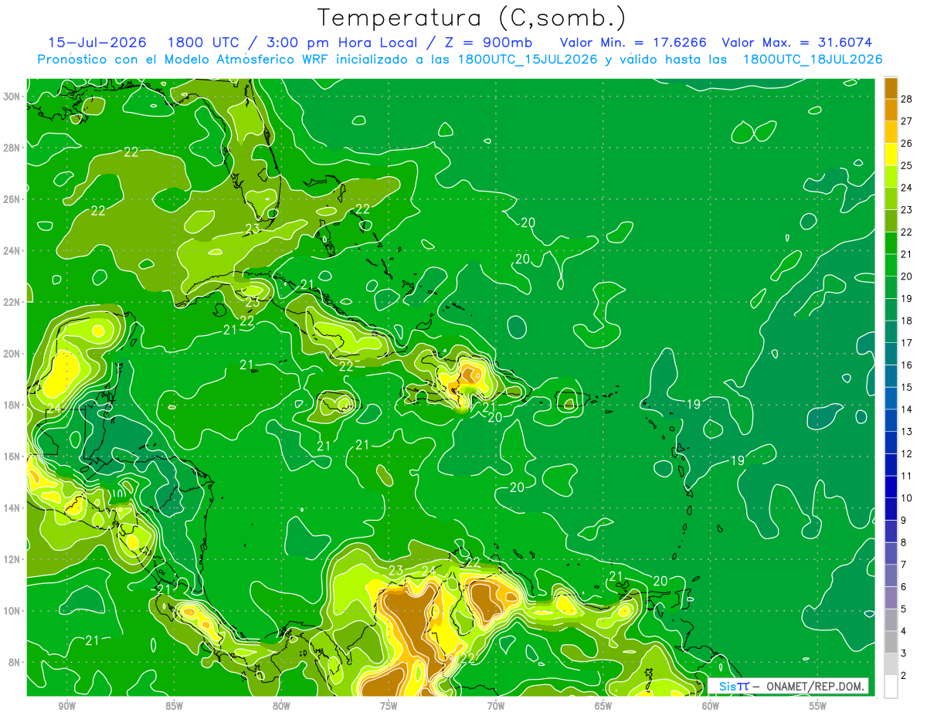Viewport: 927px width, 716px height.
Task: Click the '65W' longitude axis label
Action: pos(603,706)
